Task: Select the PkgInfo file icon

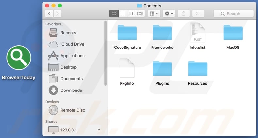Action: [x=127, y=68]
